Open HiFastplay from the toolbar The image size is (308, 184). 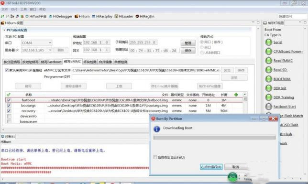pos(102,16)
